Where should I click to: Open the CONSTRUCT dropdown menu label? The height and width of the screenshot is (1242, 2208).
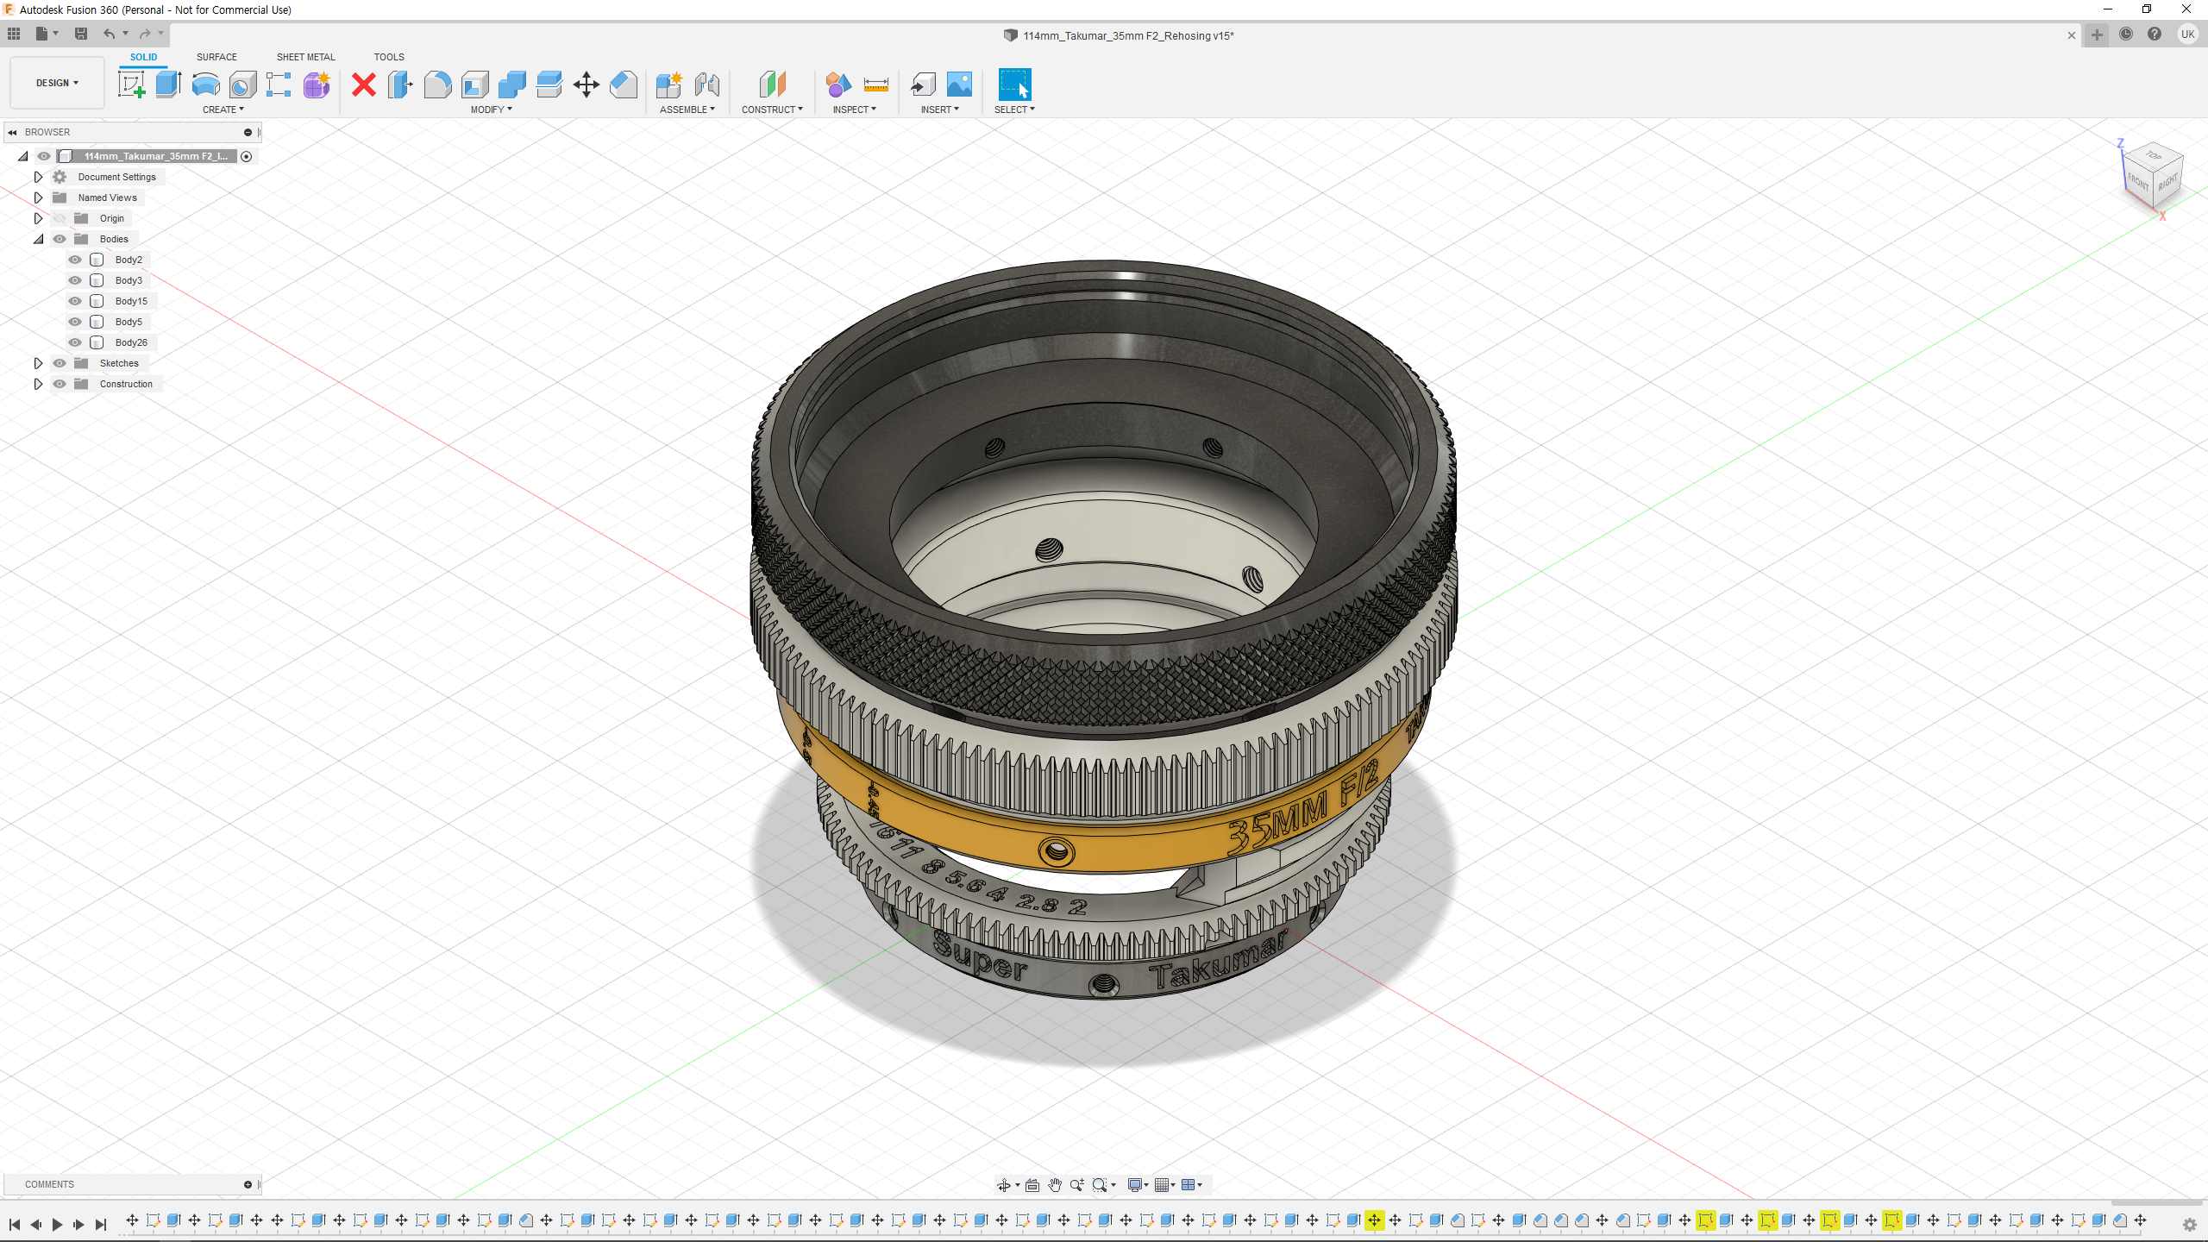click(x=772, y=110)
